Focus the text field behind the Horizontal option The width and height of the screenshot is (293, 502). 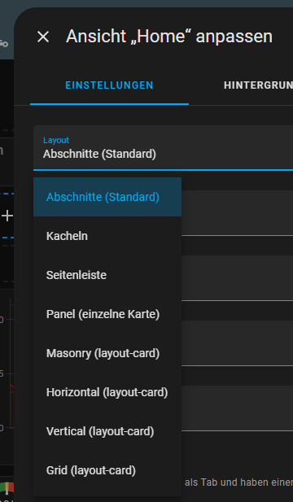(237, 408)
